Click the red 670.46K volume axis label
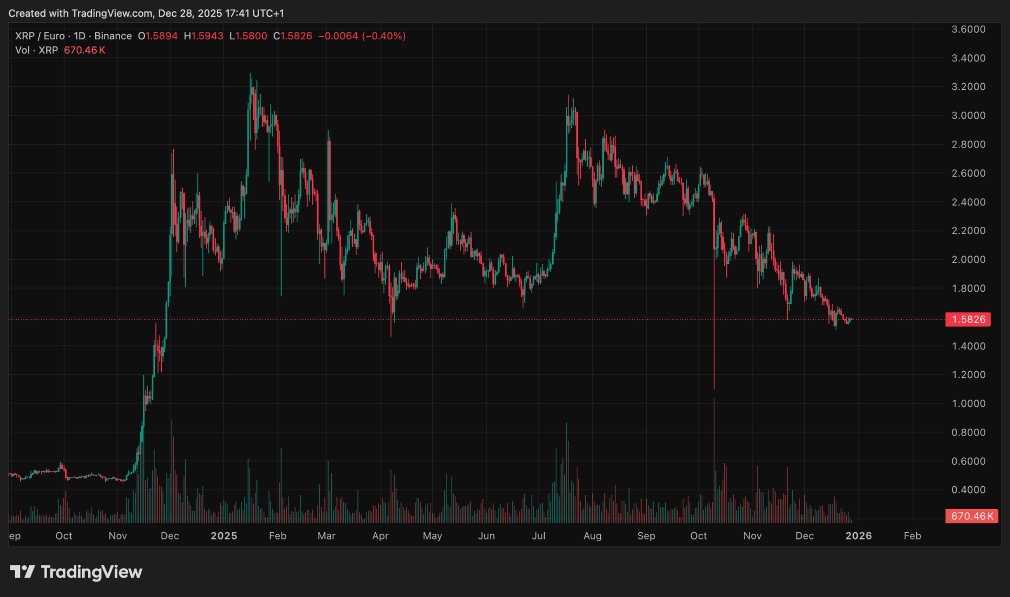The image size is (1010, 597). [971, 516]
